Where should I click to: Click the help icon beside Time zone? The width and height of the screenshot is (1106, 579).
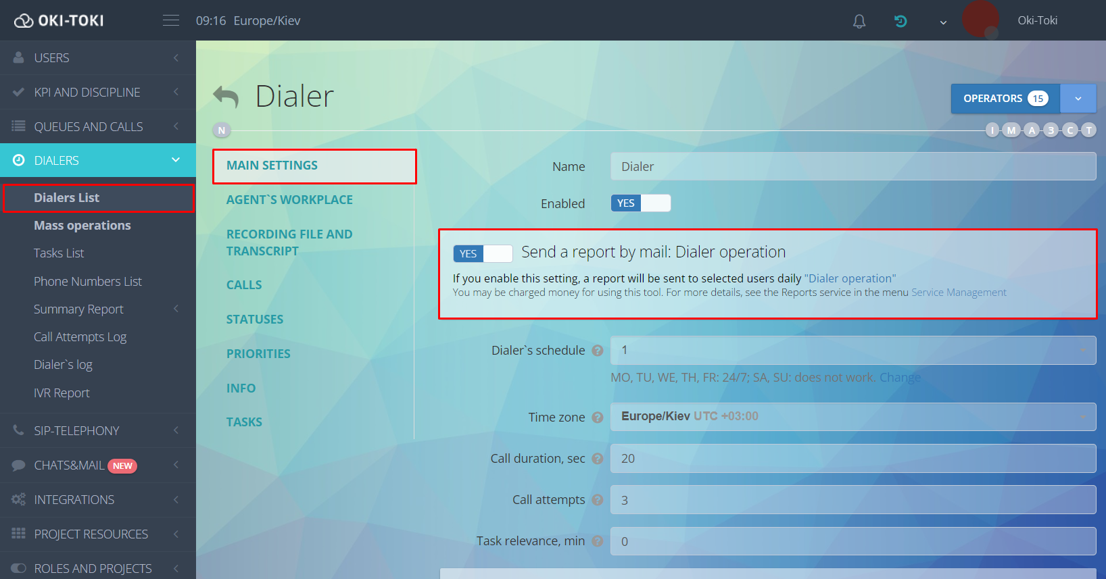pos(598,418)
